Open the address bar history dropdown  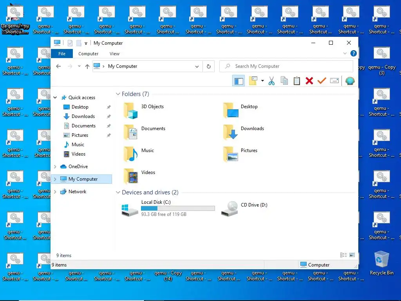[x=197, y=66]
